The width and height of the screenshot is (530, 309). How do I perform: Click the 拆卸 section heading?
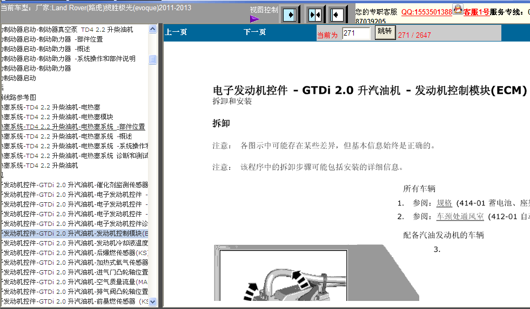pos(221,123)
